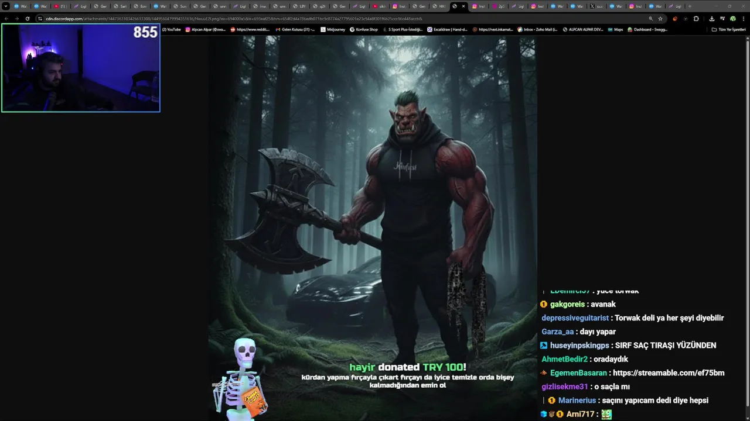Switch to the HH tab

(x=439, y=6)
